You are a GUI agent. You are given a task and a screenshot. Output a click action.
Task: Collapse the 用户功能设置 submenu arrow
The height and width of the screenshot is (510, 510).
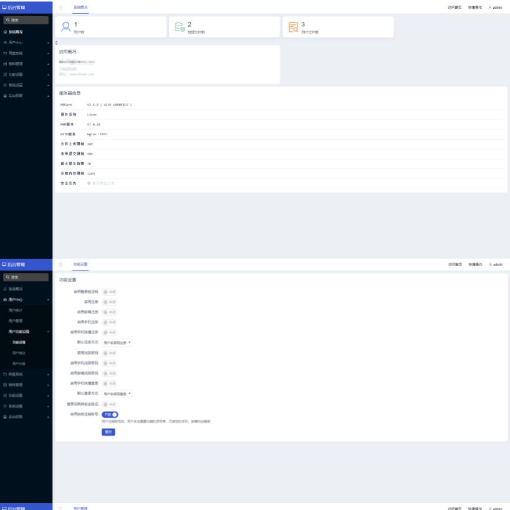click(x=48, y=332)
